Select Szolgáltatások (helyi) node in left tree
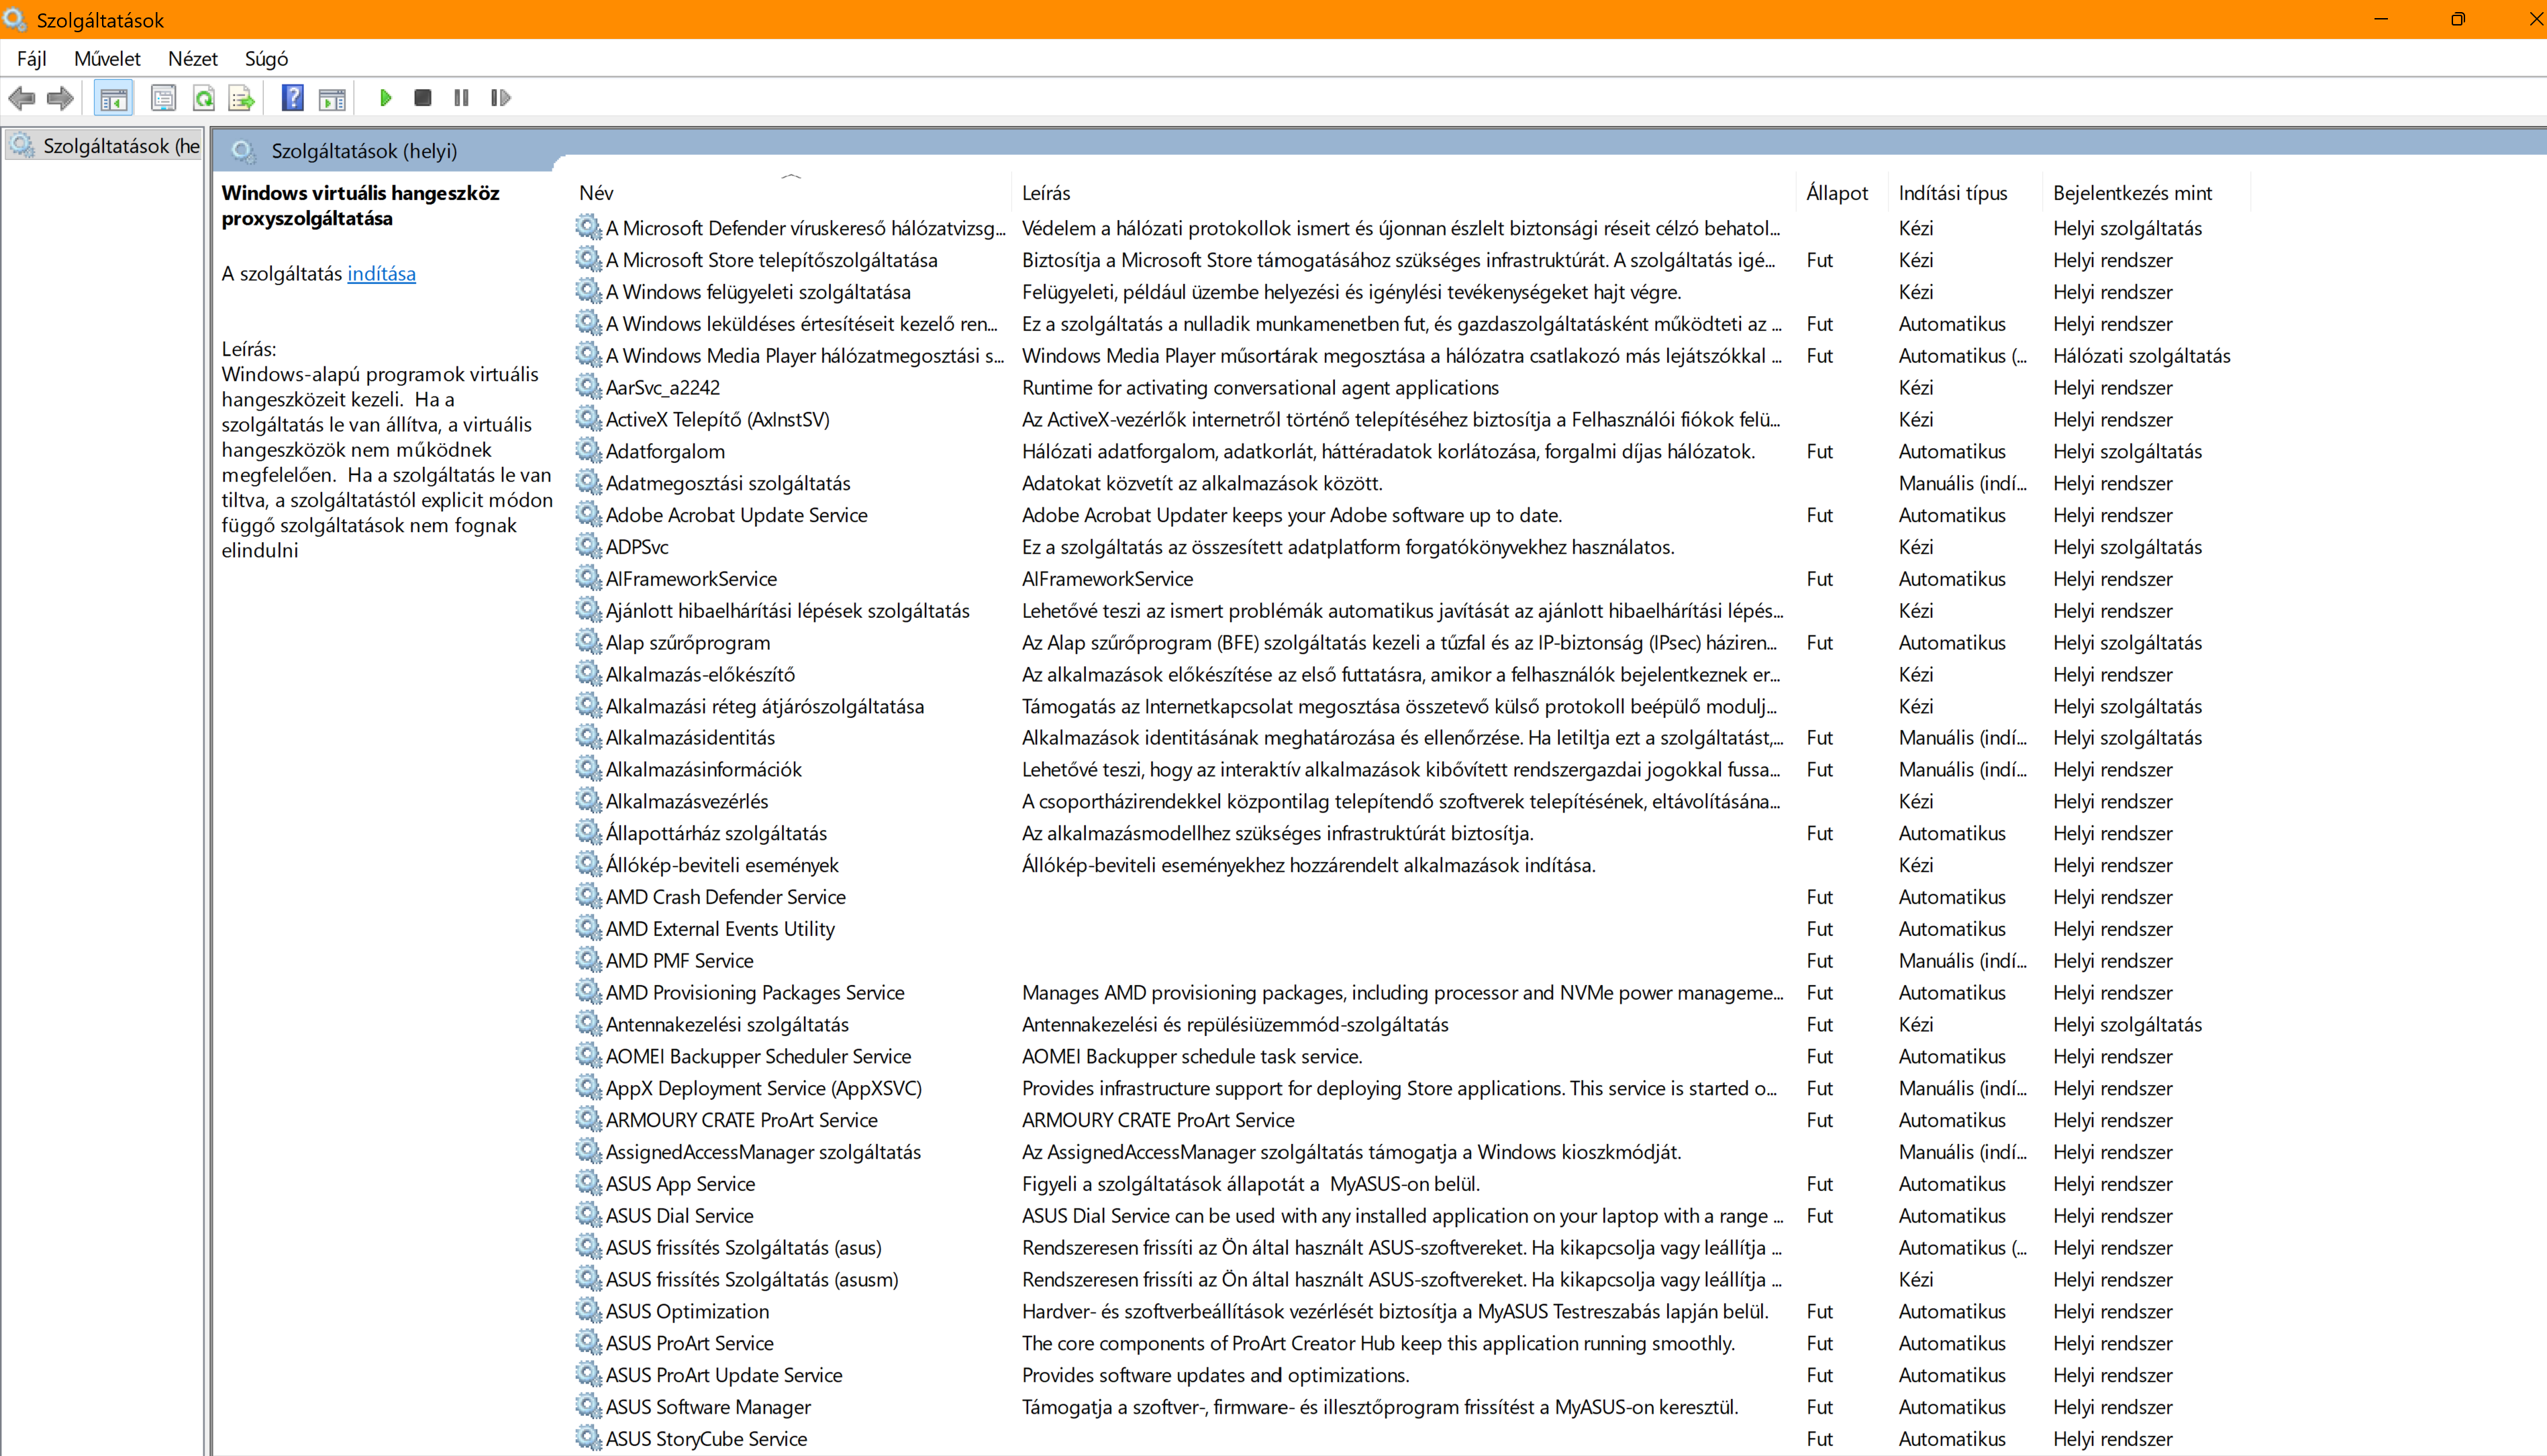Screen dimensions: 2547x1456 pos(120,146)
